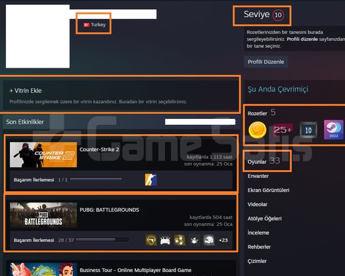Image resolution: width=345 pixels, height=276 pixels.
Task: Open Atölye Öğeleri
Action: (264, 219)
